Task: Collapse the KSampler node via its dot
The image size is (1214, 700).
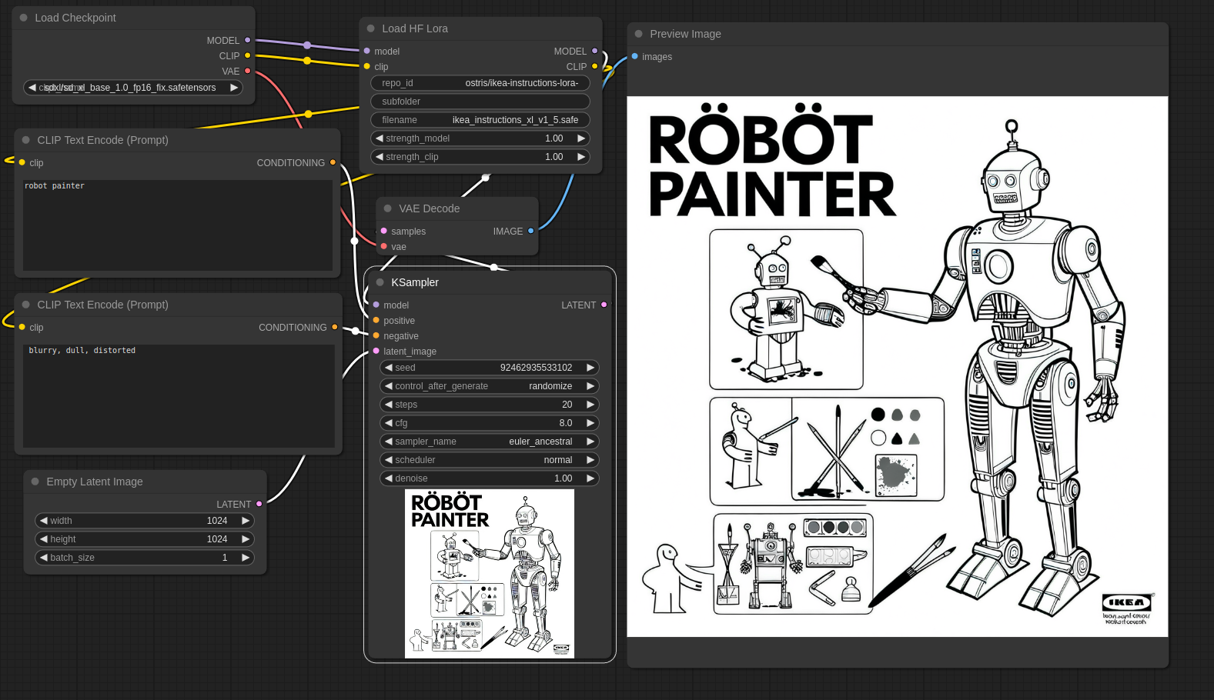Action: pos(380,282)
